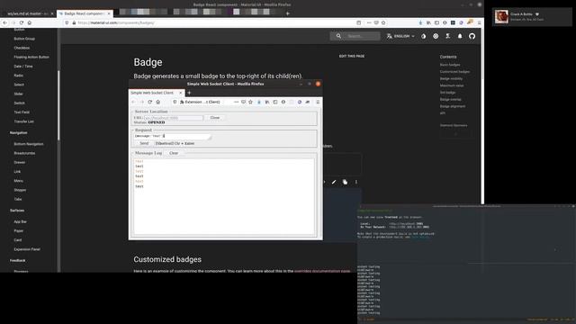This screenshot has height=324, width=576.
Task: Collapse the Server Location section
Action: [150, 112]
